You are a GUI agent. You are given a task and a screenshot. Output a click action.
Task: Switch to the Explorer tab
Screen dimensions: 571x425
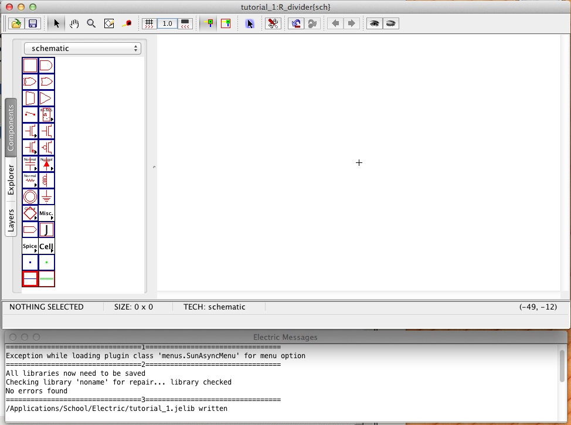click(11, 179)
